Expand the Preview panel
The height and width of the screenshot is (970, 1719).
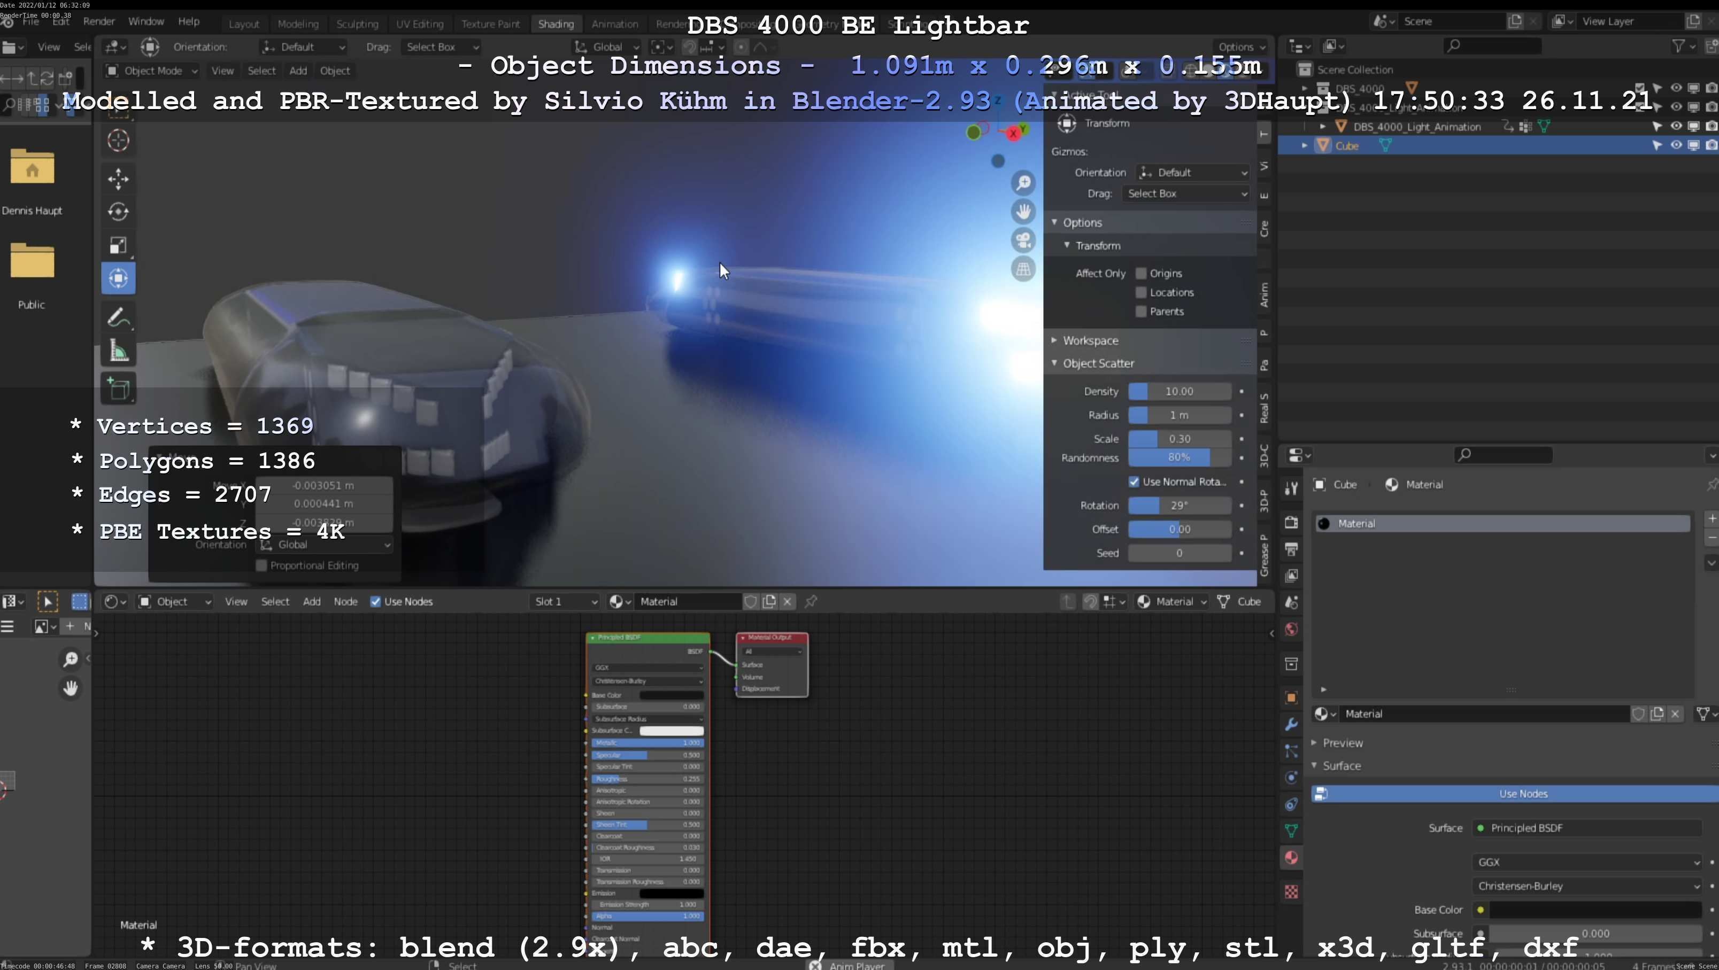point(1342,742)
